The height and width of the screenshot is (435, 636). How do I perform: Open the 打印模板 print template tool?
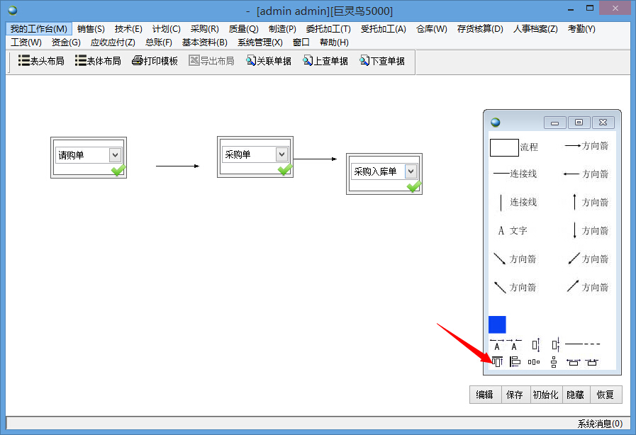(155, 61)
